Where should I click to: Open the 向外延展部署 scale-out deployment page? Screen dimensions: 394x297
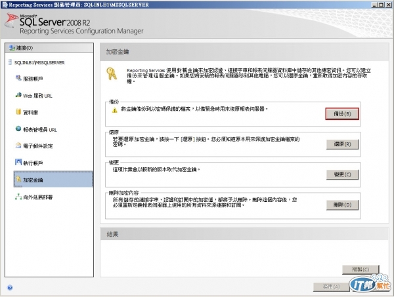click(38, 197)
